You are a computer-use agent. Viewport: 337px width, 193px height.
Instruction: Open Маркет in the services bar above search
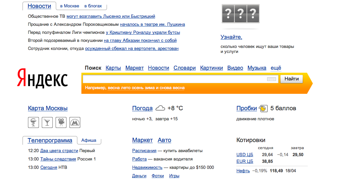click(135, 68)
